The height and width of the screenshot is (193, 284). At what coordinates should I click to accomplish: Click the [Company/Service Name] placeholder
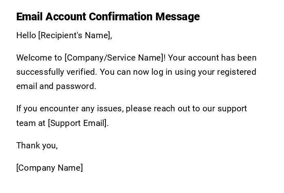(115, 58)
